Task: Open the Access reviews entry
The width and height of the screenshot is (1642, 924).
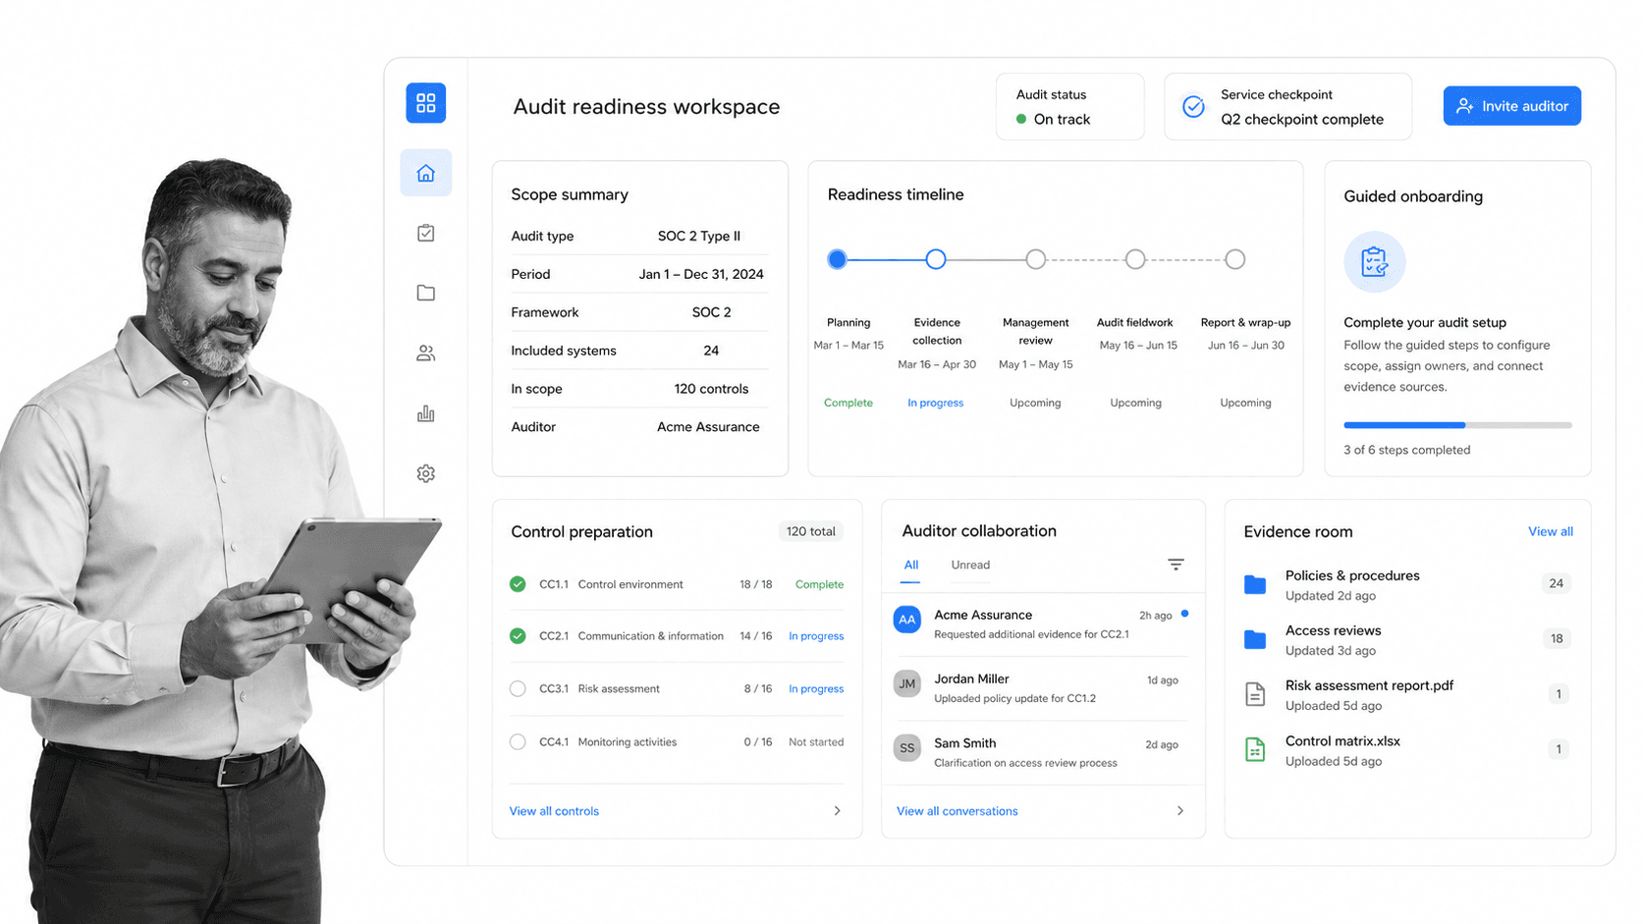Action: 1407,639
